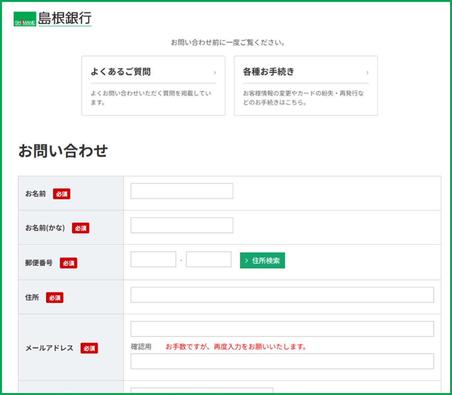Click the chevron on 各種お手続き card
452x395 pixels.
coord(367,72)
